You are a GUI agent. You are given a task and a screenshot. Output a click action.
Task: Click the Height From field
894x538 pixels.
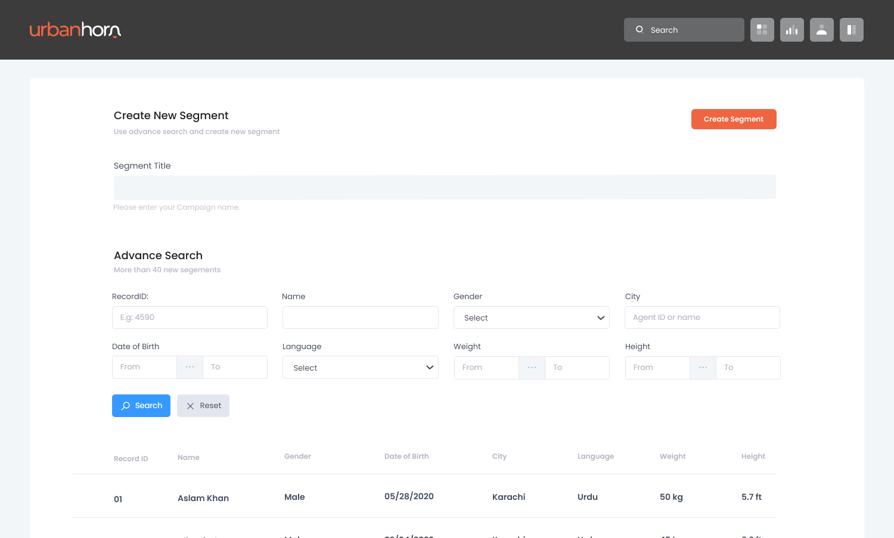pyautogui.click(x=657, y=368)
